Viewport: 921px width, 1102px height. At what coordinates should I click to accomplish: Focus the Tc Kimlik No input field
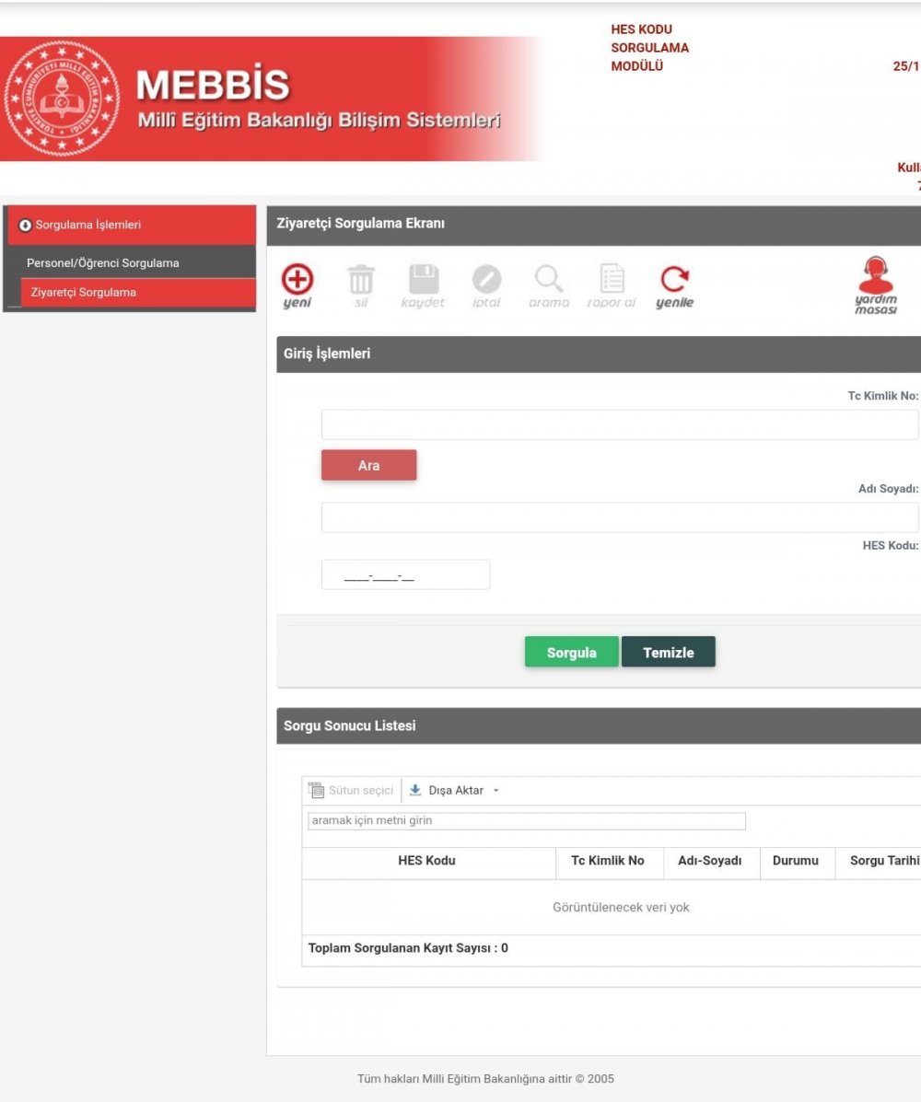pos(619,424)
